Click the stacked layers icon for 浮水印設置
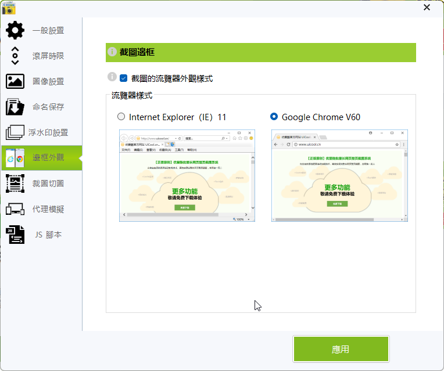This screenshot has height=371, width=444. (x=15, y=132)
